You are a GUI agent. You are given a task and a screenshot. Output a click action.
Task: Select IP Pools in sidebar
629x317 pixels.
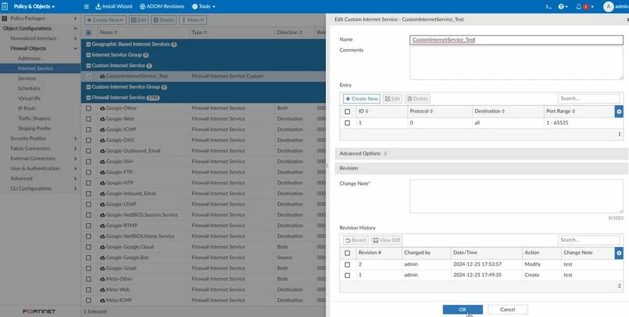[27, 108]
